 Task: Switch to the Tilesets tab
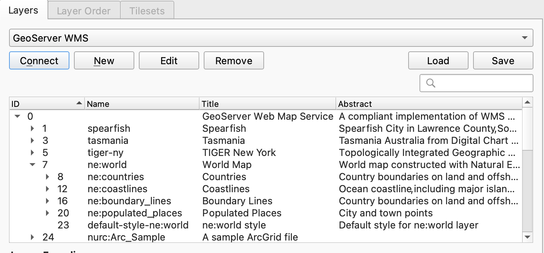[147, 11]
